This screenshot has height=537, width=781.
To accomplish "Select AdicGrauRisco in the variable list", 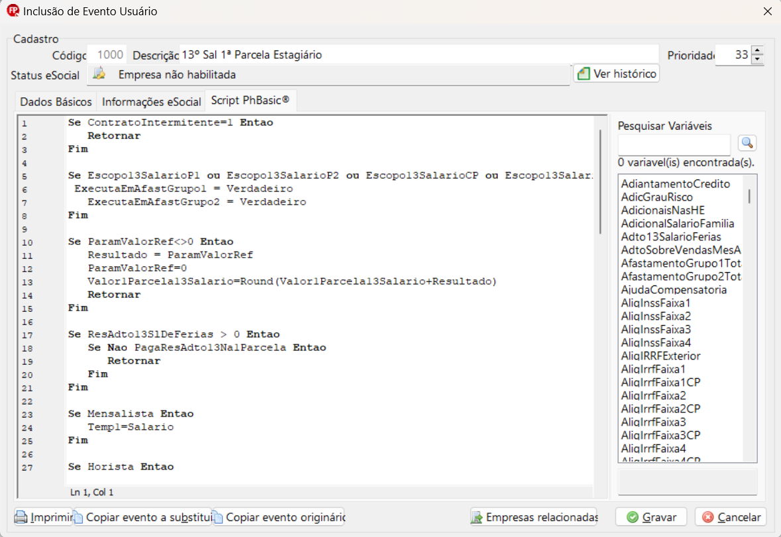I will pyautogui.click(x=656, y=197).
